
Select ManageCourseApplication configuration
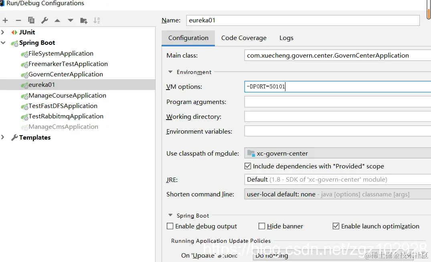coord(67,96)
